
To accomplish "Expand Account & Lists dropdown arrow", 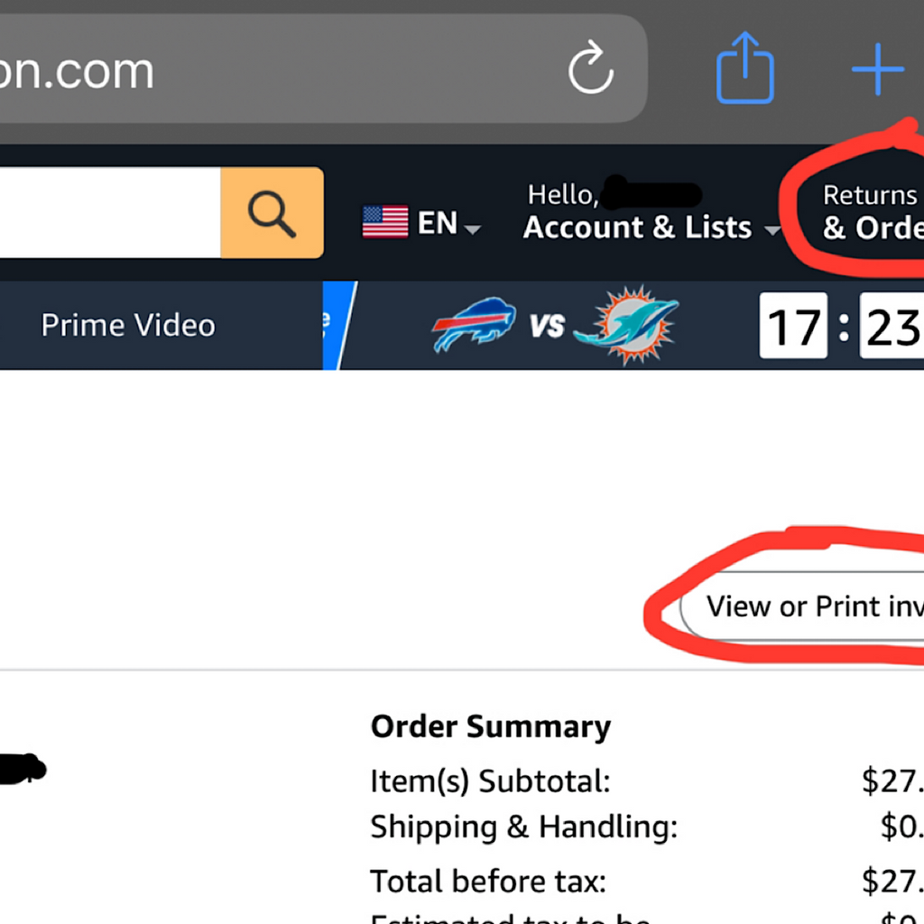I will 772,230.
